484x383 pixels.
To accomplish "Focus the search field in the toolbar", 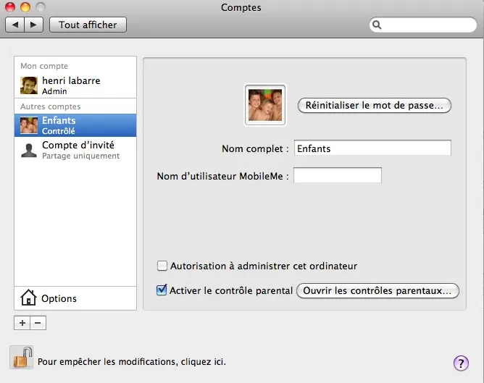I will 423,25.
